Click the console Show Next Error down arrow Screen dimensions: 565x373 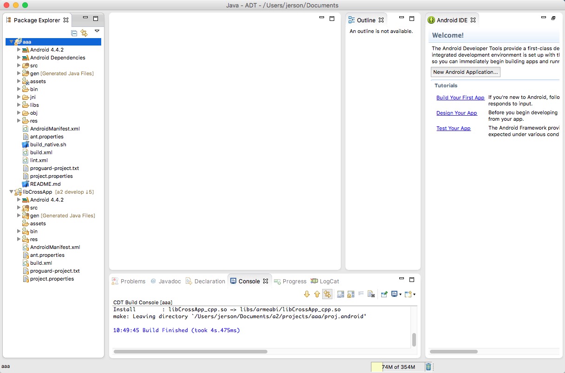306,294
